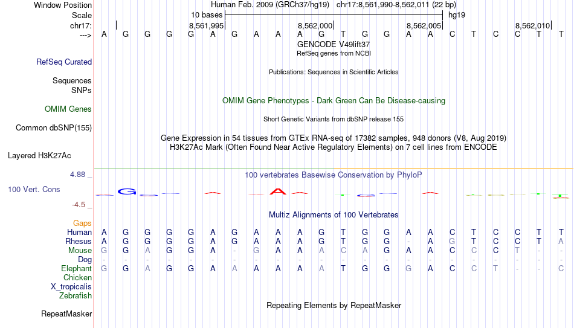Click the -4.5 PhyloP lower limit
574x328 pixels.
pyautogui.click(x=79, y=205)
